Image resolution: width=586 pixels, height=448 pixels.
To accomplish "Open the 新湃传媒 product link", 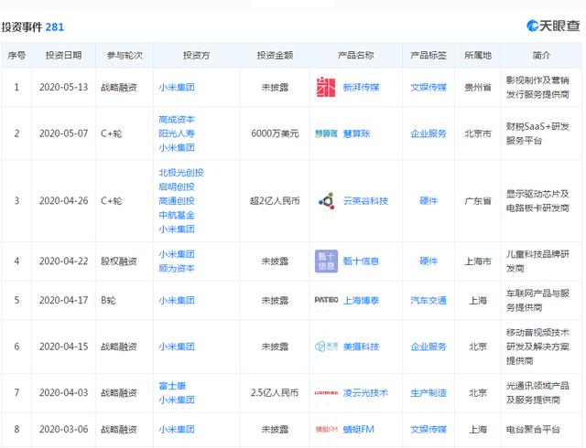I will (x=361, y=88).
